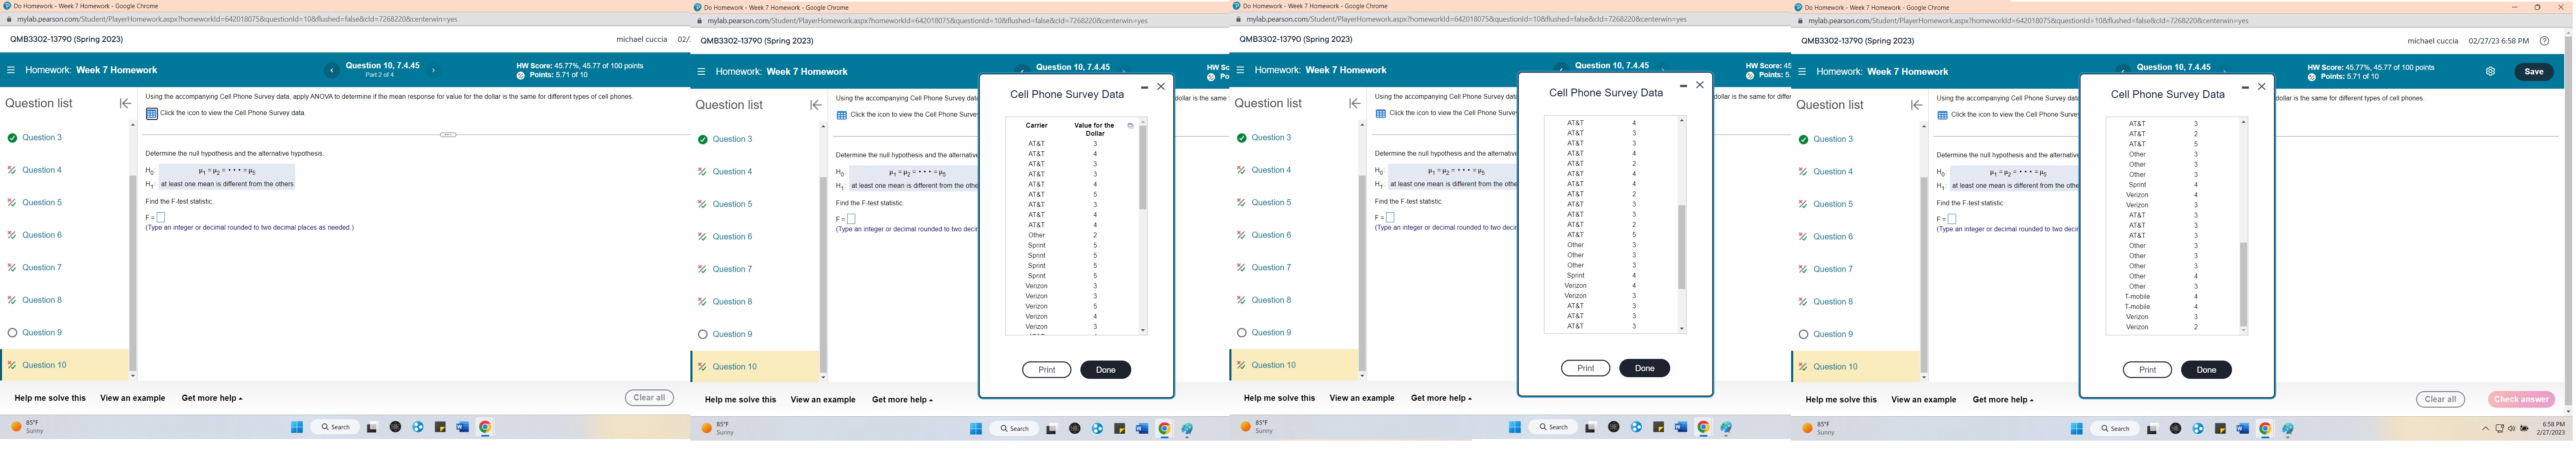Open Search in second window taskbar
The width and height of the screenshot is (2576, 452).
1014,429
